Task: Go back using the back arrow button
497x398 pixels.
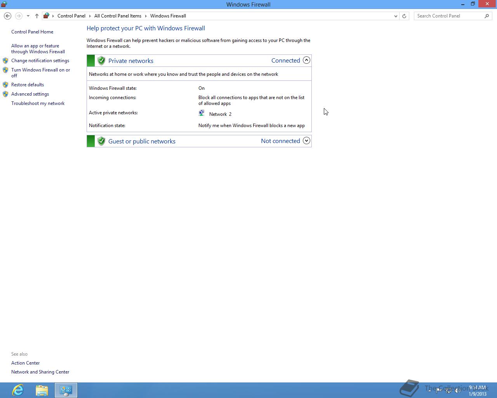Action: [7, 16]
